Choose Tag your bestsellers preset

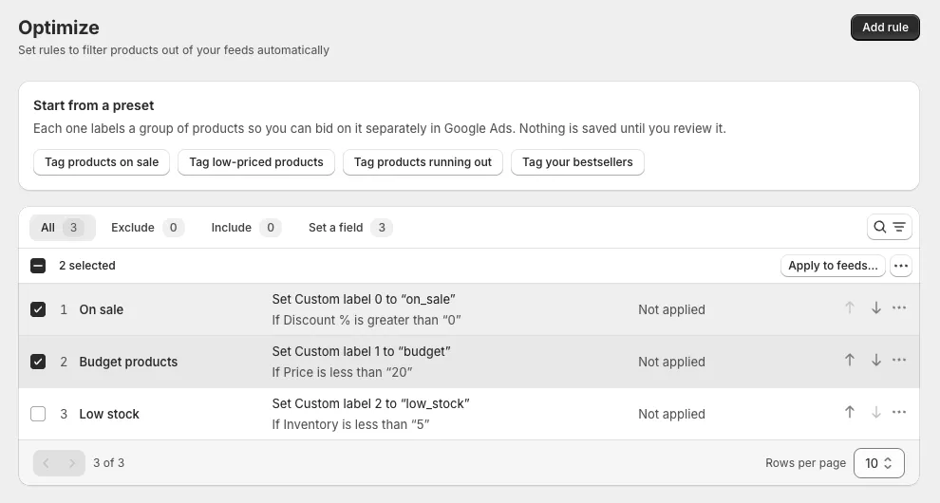(x=577, y=162)
